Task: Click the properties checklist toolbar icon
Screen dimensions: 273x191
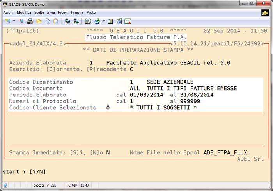Action: (x=119, y=21)
